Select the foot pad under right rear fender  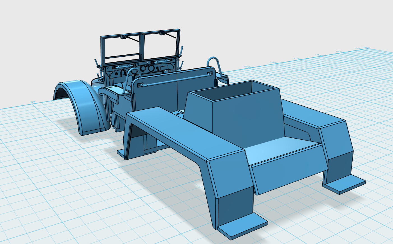[x=345, y=184]
